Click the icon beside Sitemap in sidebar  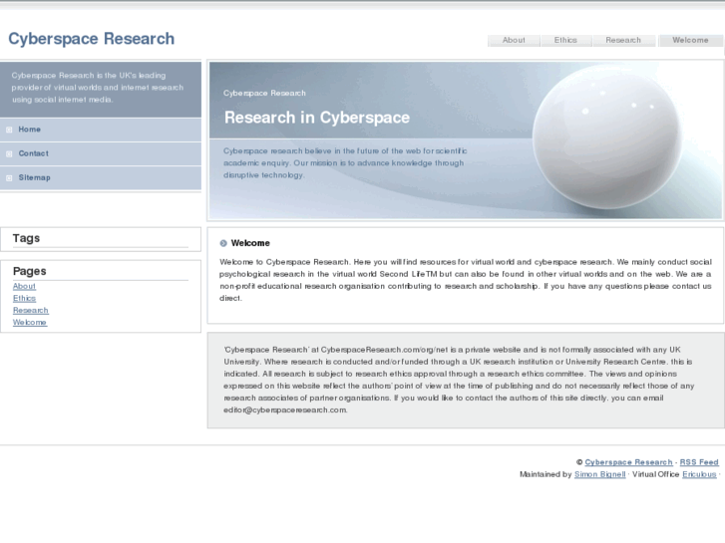[x=9, y=178]
